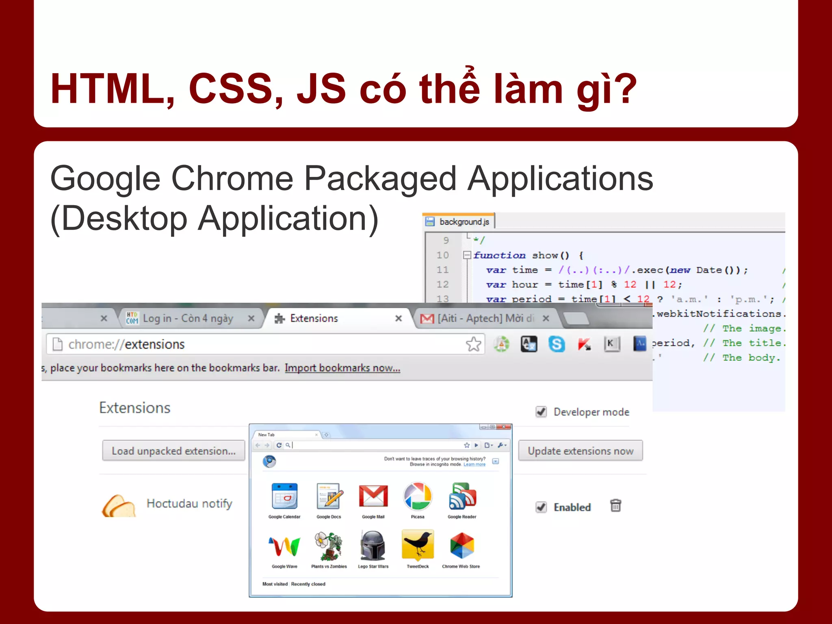Close the Extensions tab
The height and width of the screenshot is (624, 832).
[399, 318]
